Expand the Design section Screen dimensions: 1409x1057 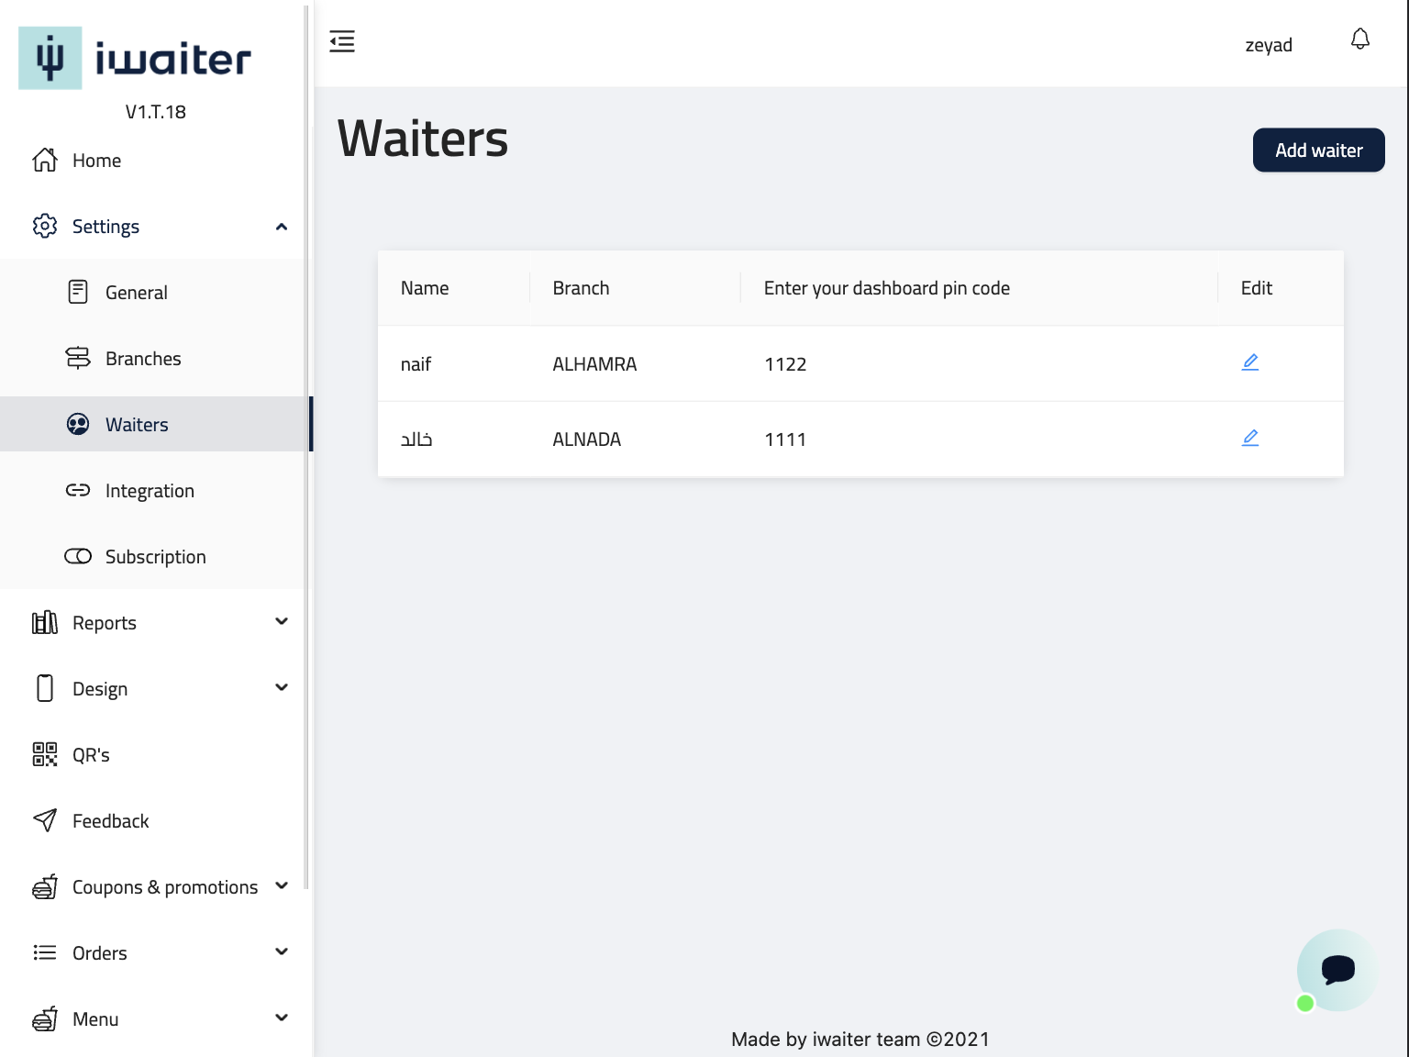coord(281,688)
